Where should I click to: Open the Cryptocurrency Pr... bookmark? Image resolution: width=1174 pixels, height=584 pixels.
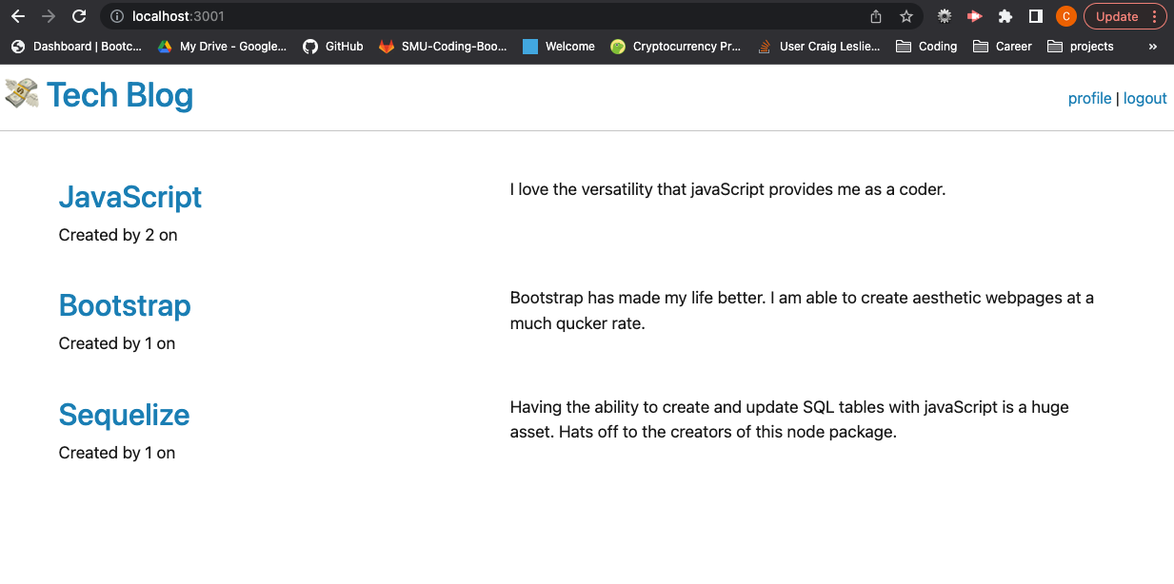tap(676, 46)
